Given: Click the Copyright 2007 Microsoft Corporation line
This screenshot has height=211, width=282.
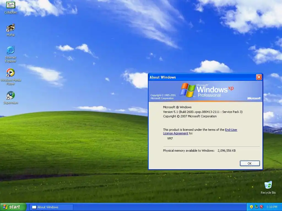Looking at the screenshot, I should 190,116.
